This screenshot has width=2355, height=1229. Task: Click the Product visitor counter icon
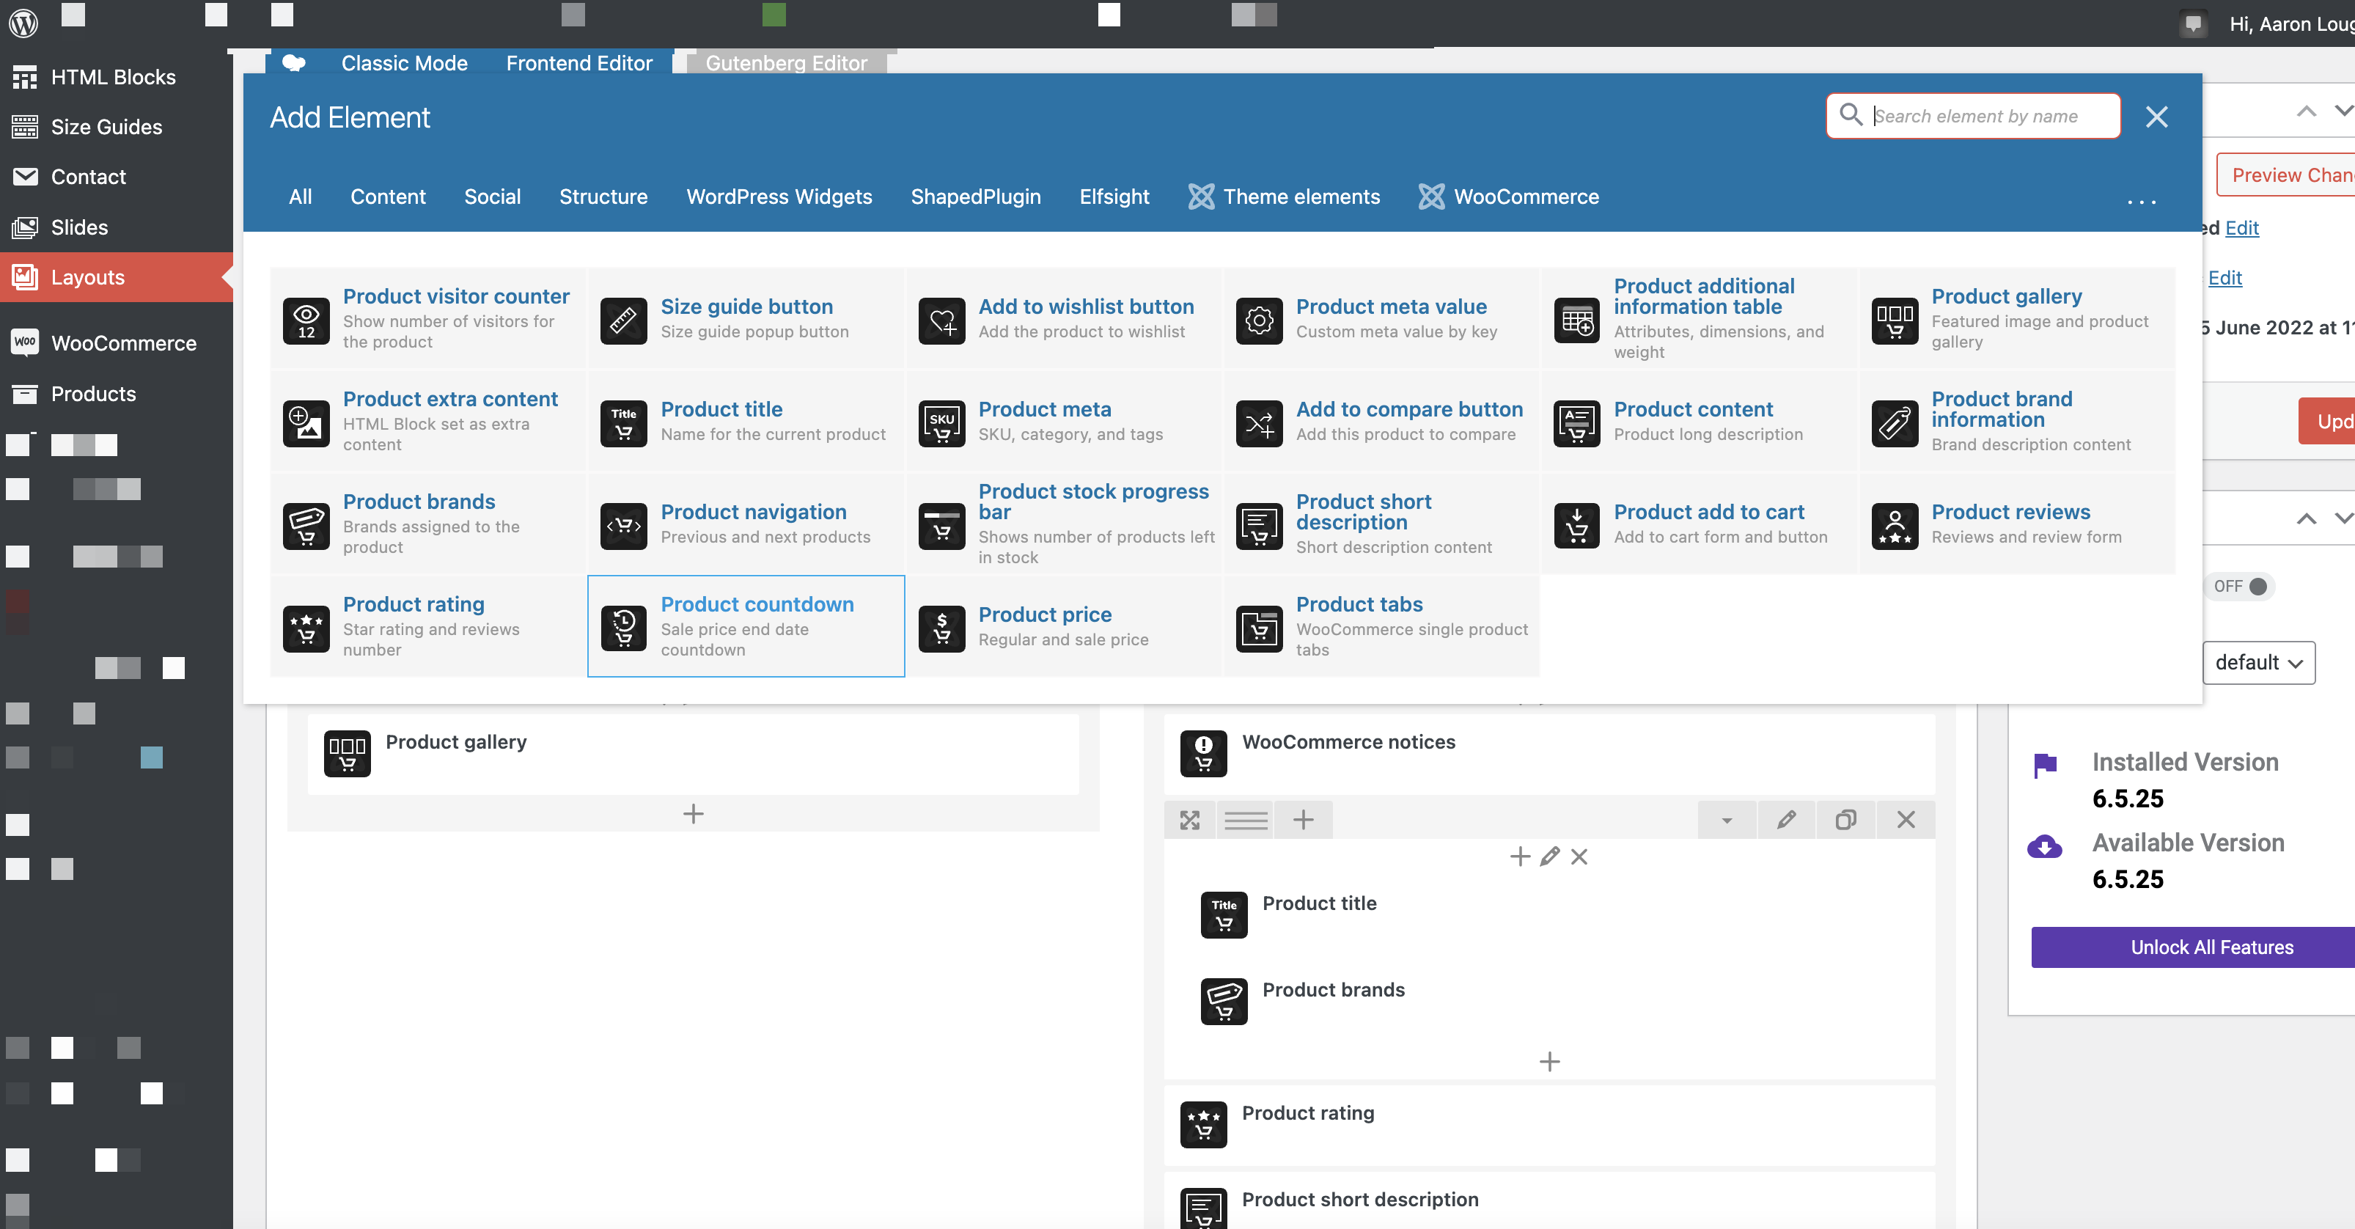click(305, 320)
